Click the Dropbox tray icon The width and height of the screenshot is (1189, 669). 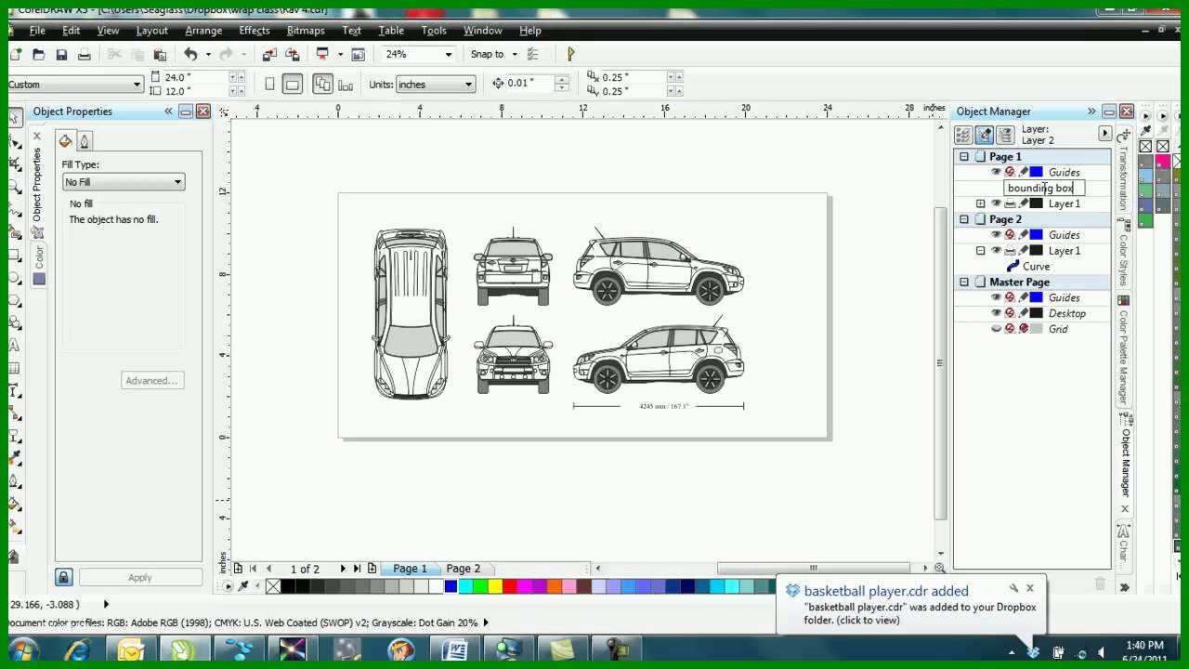(1034, 652)
